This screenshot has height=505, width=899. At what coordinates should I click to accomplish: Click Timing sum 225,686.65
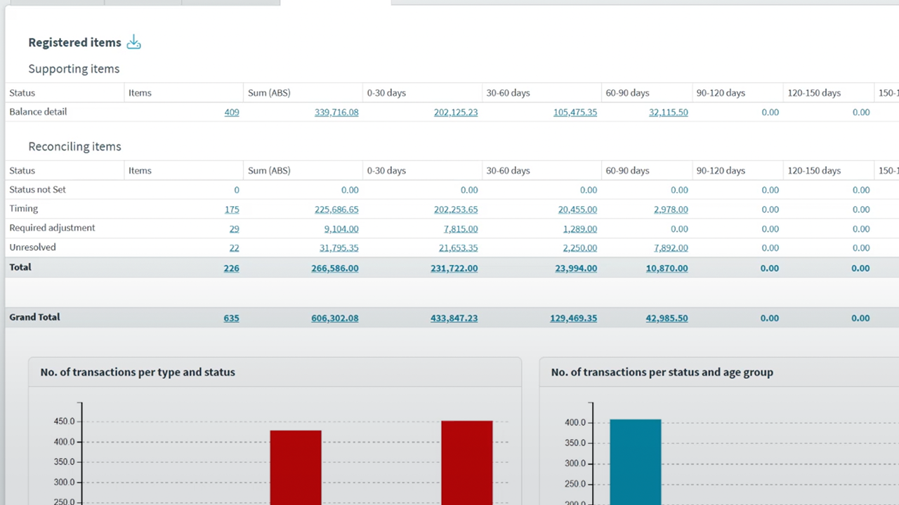(336, 209)
